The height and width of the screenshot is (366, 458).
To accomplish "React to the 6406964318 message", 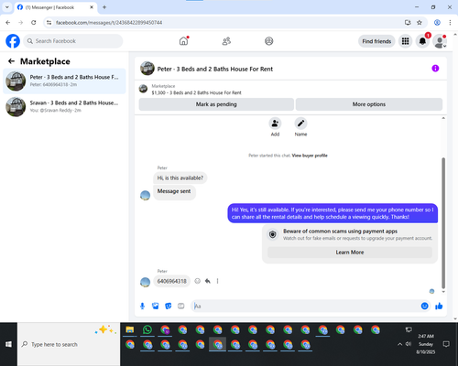I will pos(198,281).
